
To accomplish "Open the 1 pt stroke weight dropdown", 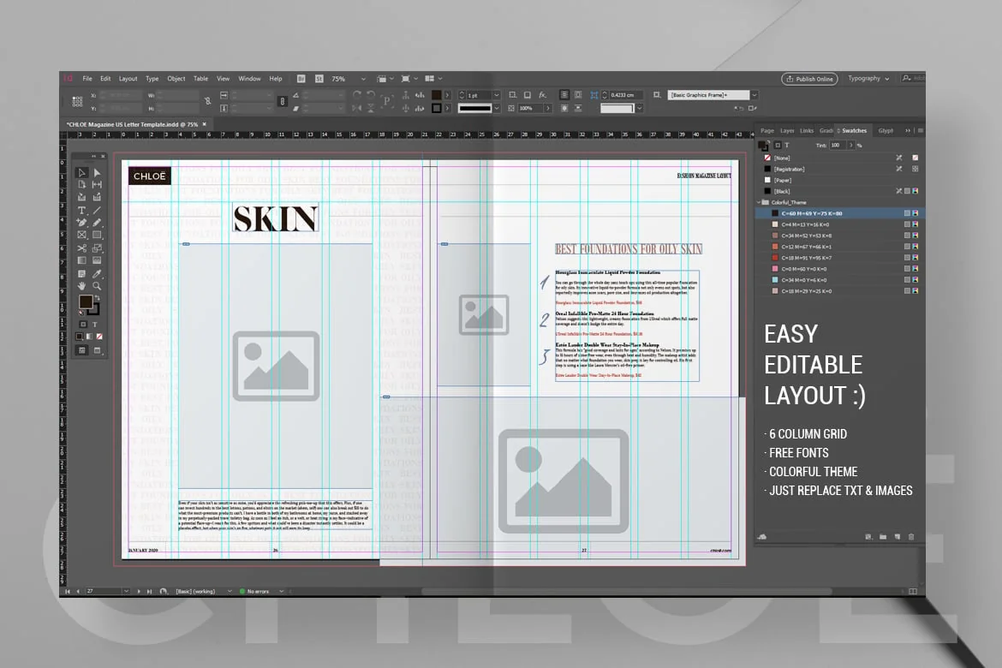I will coord(497,95).
